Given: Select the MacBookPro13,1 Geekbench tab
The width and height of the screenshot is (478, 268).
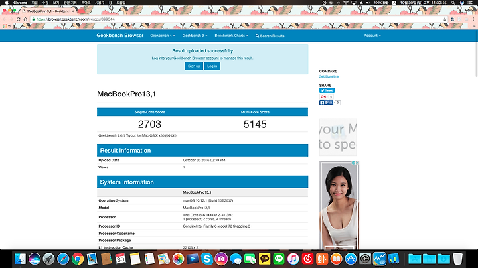Looking at the screenshot, I should pyautogui.click(x=48, y=11).
